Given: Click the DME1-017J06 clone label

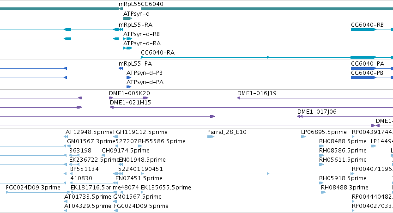Looking at the screenshot, I should tap(317, 112).
